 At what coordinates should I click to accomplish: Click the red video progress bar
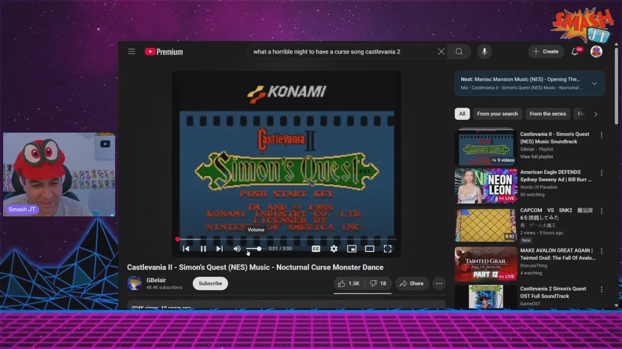(287, 239)
